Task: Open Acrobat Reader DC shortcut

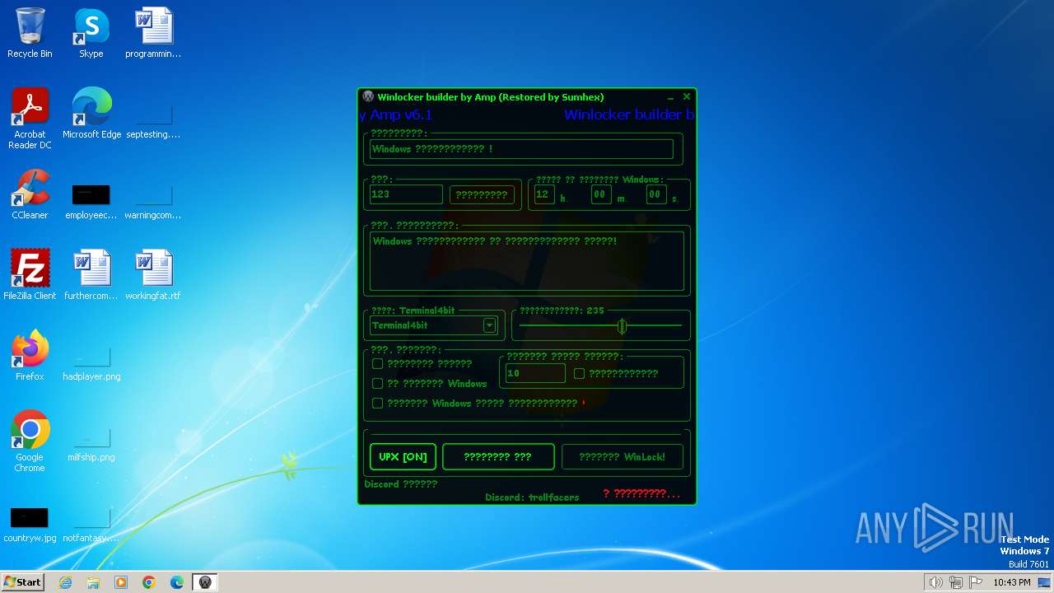Action: pyautogui.click(x=30, y=118)
